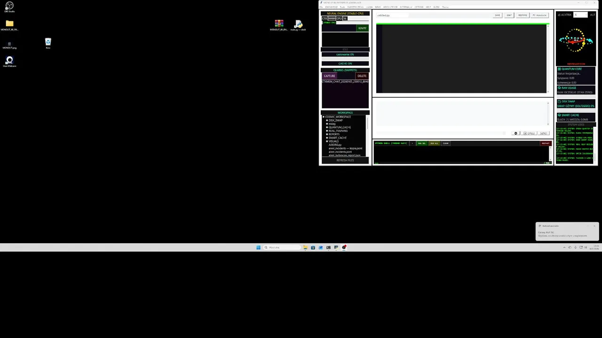Expand the mózg folder node
The height and width of the screenshot is (338, 602).
(327, 124)
